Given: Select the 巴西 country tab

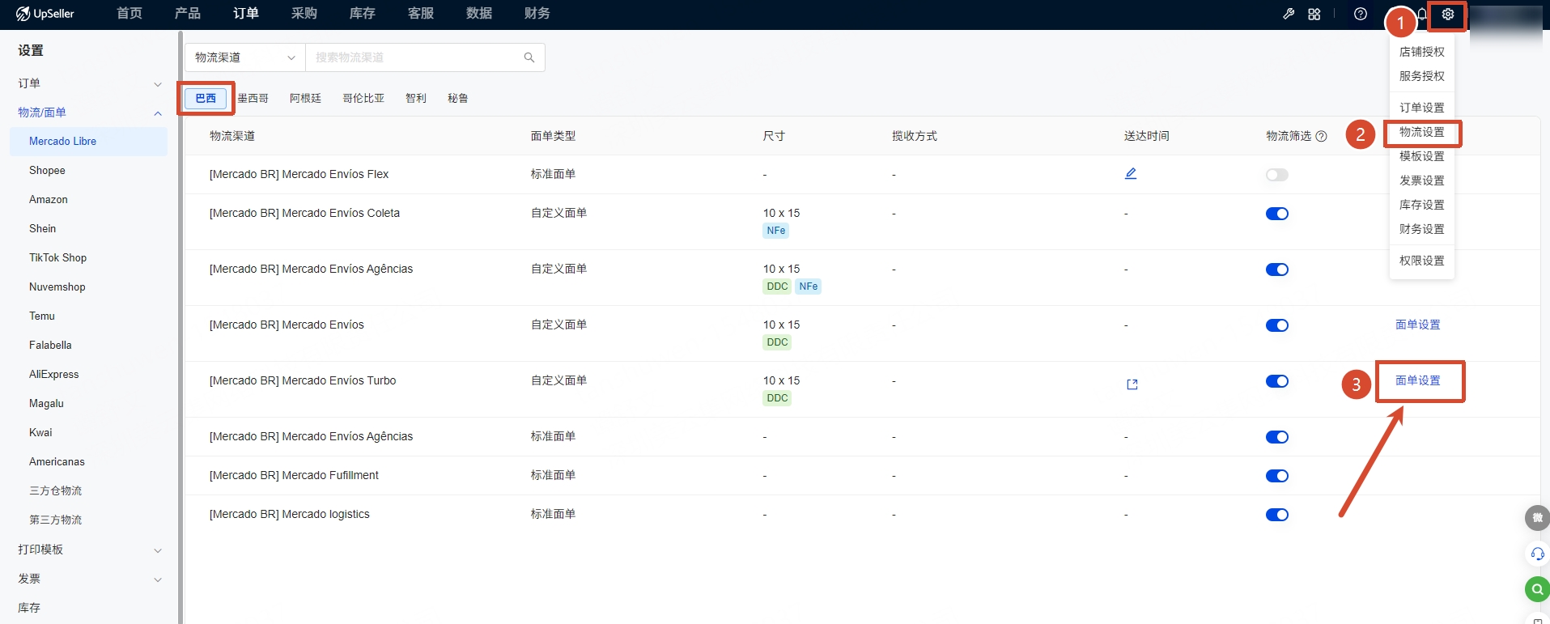Looking at the screenshot, I should (206, 98).
